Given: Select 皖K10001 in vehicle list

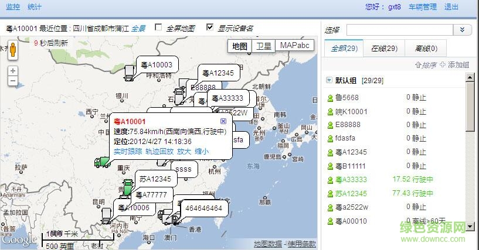Looking at the screenshot, I should point(351,112).
